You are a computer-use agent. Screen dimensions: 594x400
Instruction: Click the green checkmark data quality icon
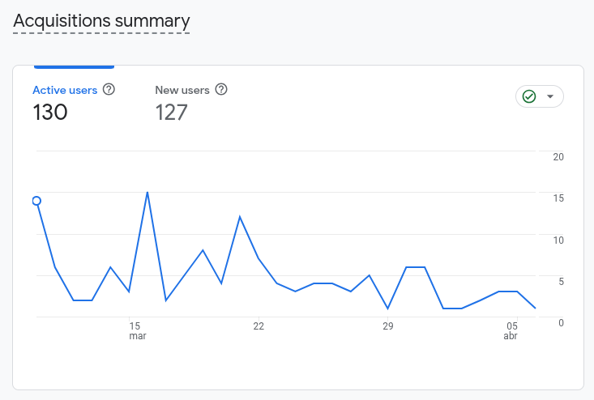(529, 97)
